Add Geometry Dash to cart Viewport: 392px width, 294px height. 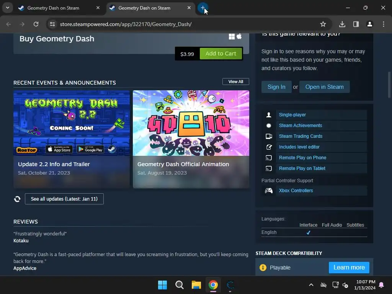click(x=221, y=54)
